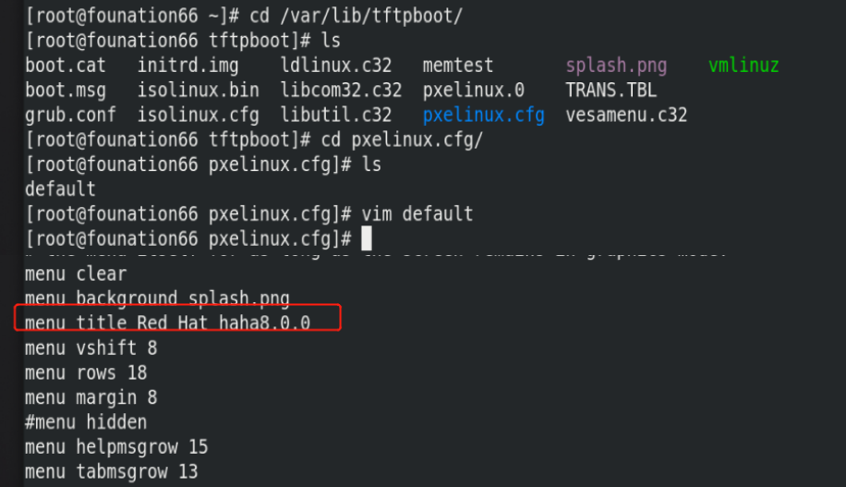Click the TRANS.TBL file name

(610, 91)
